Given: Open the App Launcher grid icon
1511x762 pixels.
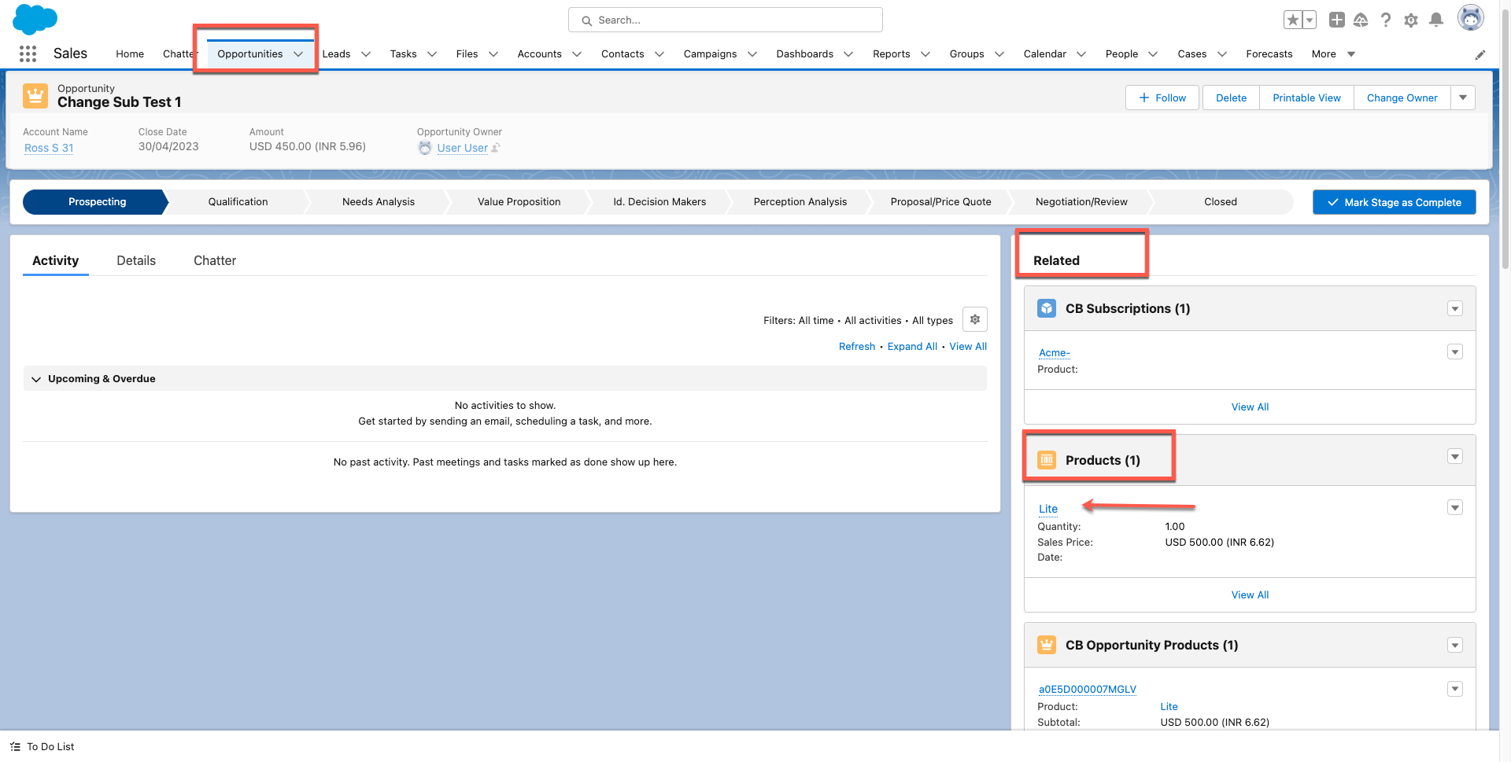Looking at the screenshot, I should 28,53.
